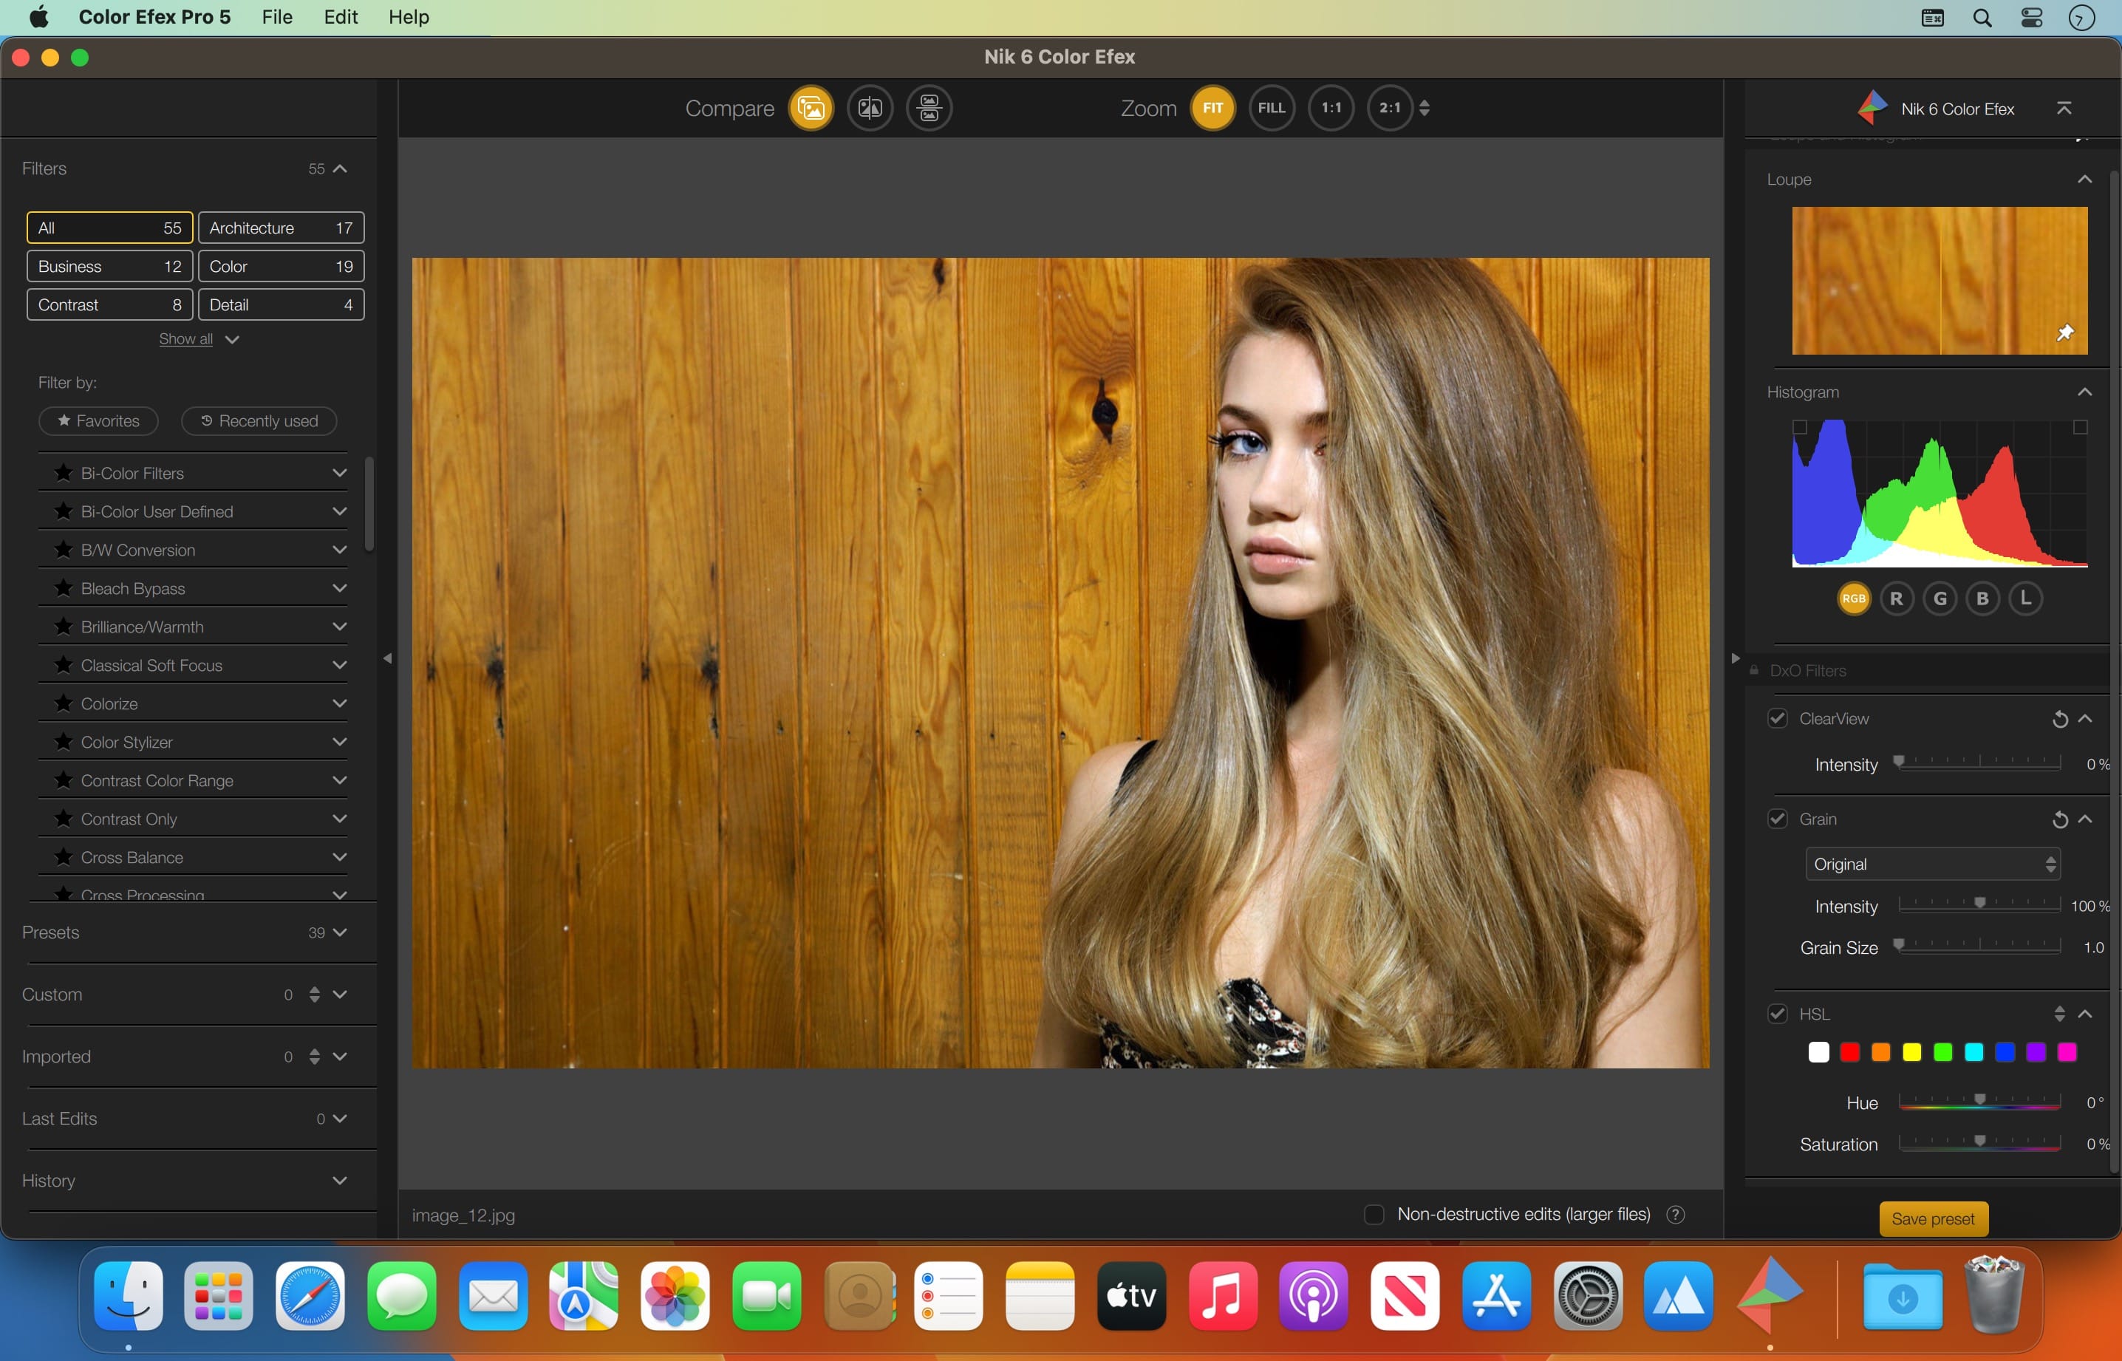
Task: Show luminance histogram channel
Action: point(2026,598)
